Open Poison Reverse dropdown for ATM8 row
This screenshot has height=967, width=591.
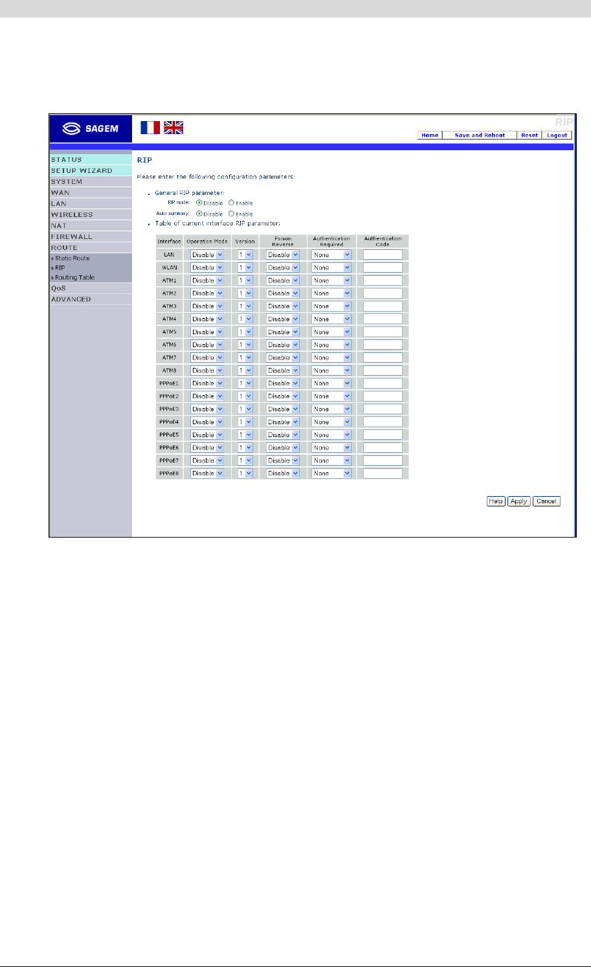pos(283,370)
